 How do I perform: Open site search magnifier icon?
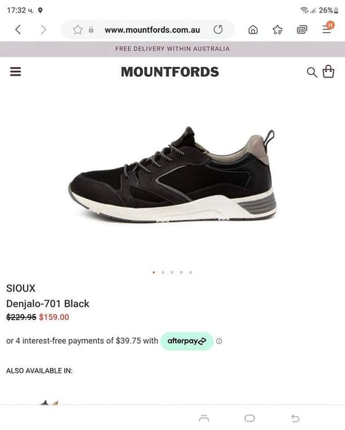[312, 73]
